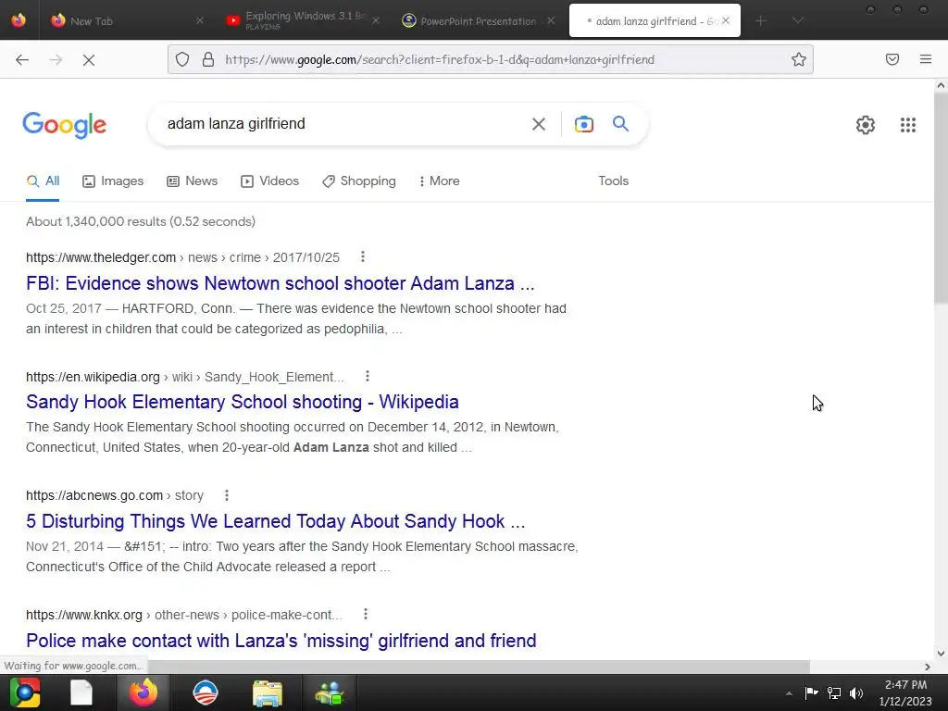Image resolution: width=948 pixels, height=711 pixels.
Task: Open the tracking protection shield icon
Action: tap(182, 59)
